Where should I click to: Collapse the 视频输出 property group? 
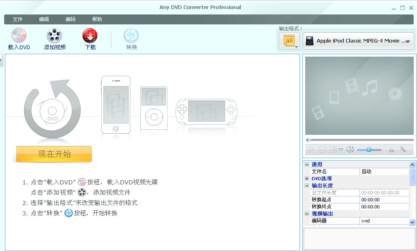point(307,214)
